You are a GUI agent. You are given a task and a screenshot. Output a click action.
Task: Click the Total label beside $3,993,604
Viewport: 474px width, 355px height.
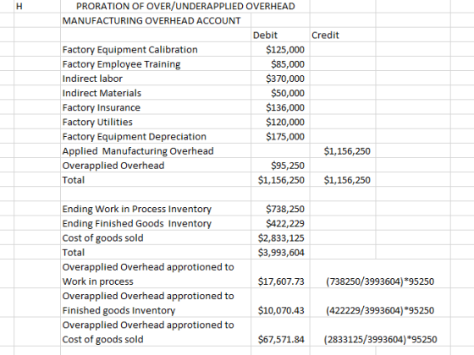pyautogui.click(x=73, y=253)
